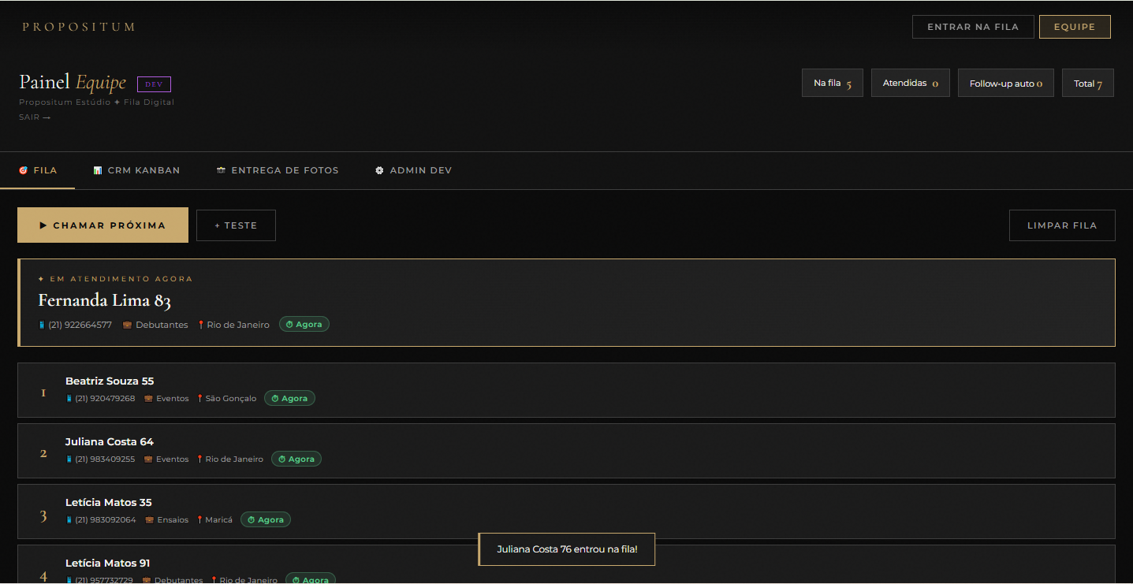Click the Na fila counter
Viewport: 1133px width, 584px height.
[833, 83]
